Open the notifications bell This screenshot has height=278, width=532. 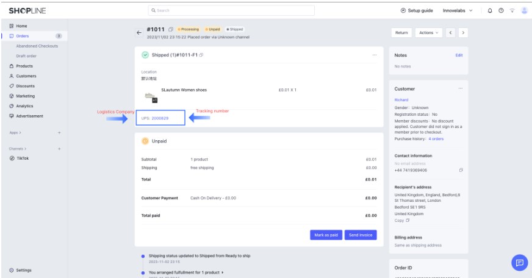(491, 10)
